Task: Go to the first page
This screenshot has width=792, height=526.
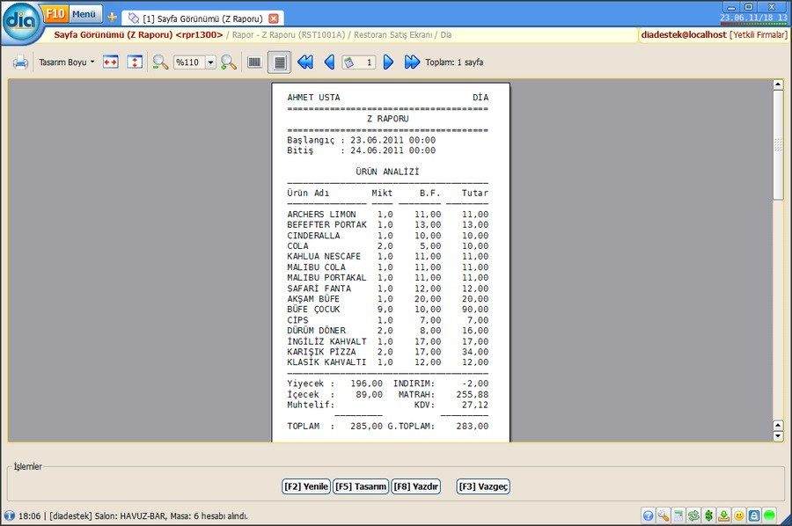Action: (305, 62)
